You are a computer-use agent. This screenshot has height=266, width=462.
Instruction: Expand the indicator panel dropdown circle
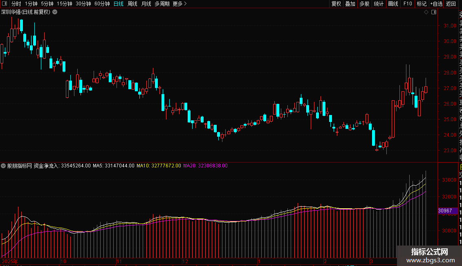point(3,166)
